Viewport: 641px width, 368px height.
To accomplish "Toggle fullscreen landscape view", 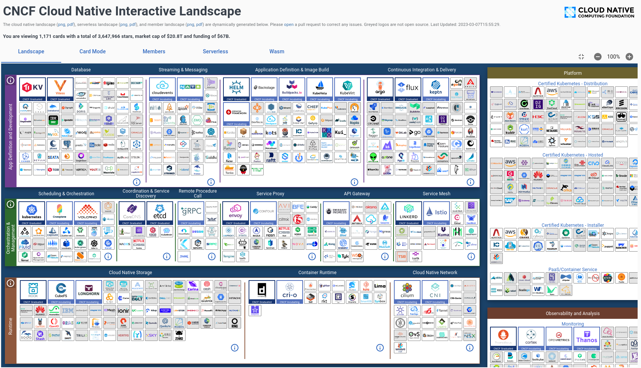I will (581, 57).
